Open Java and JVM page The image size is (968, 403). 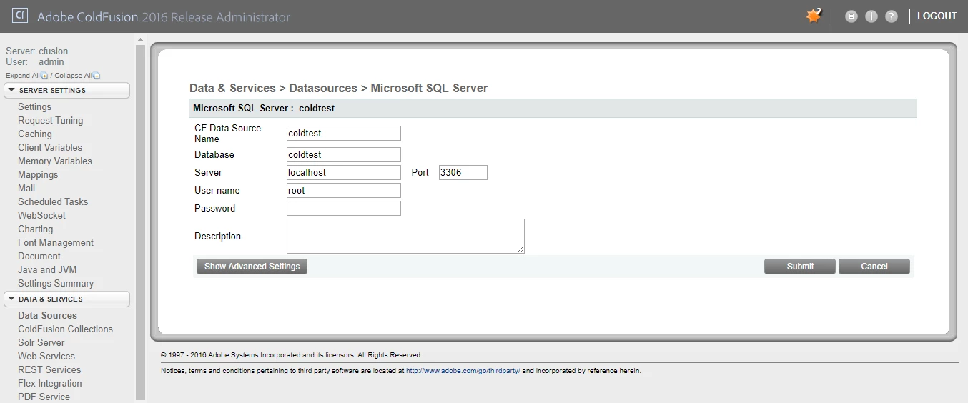coord(47,269)
